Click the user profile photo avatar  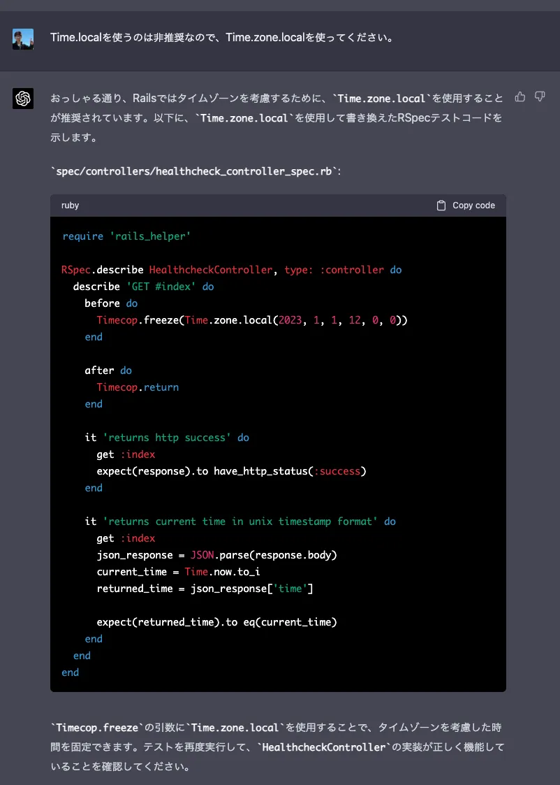tap(23, 38)
